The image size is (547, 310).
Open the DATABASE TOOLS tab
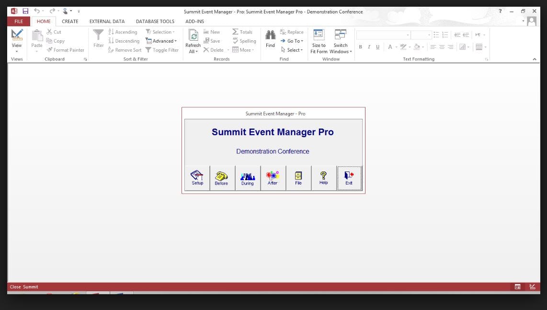pos(155,21)
